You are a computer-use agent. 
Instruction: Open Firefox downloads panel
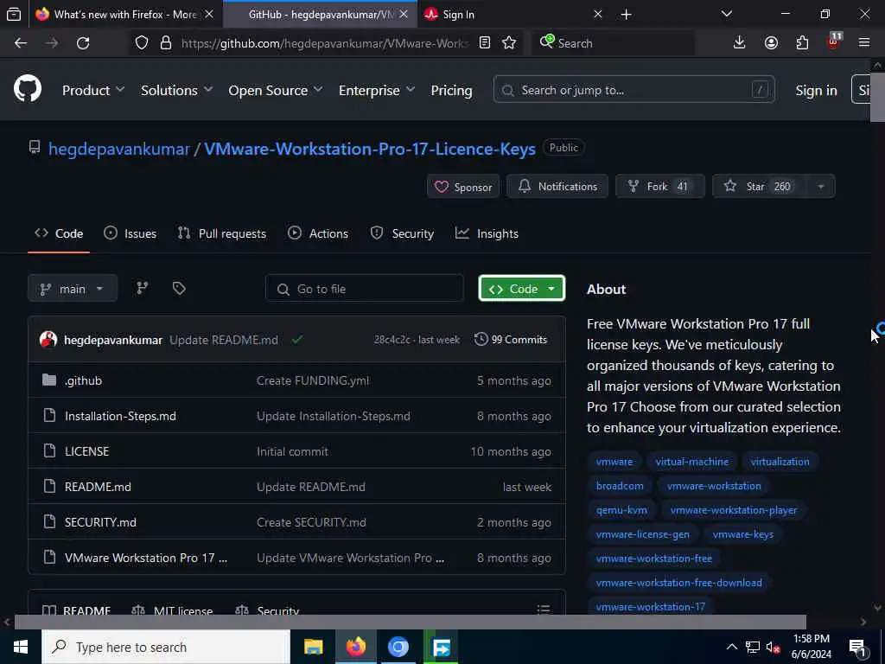pos(740,43)
